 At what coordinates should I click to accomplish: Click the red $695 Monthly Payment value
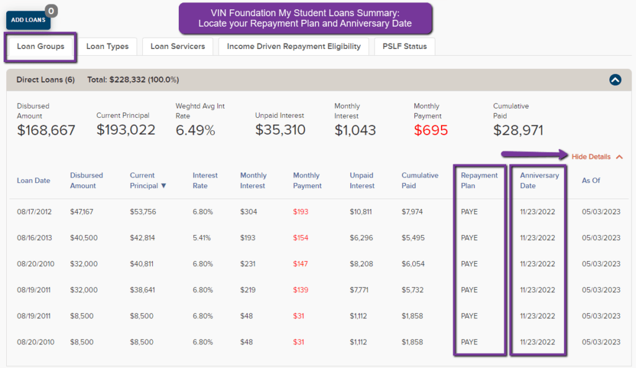pos(431,131)
